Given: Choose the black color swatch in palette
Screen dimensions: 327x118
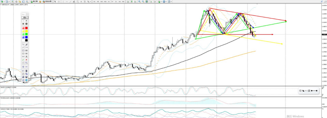Looking at the screenshot, I should [x=26, y=40].
